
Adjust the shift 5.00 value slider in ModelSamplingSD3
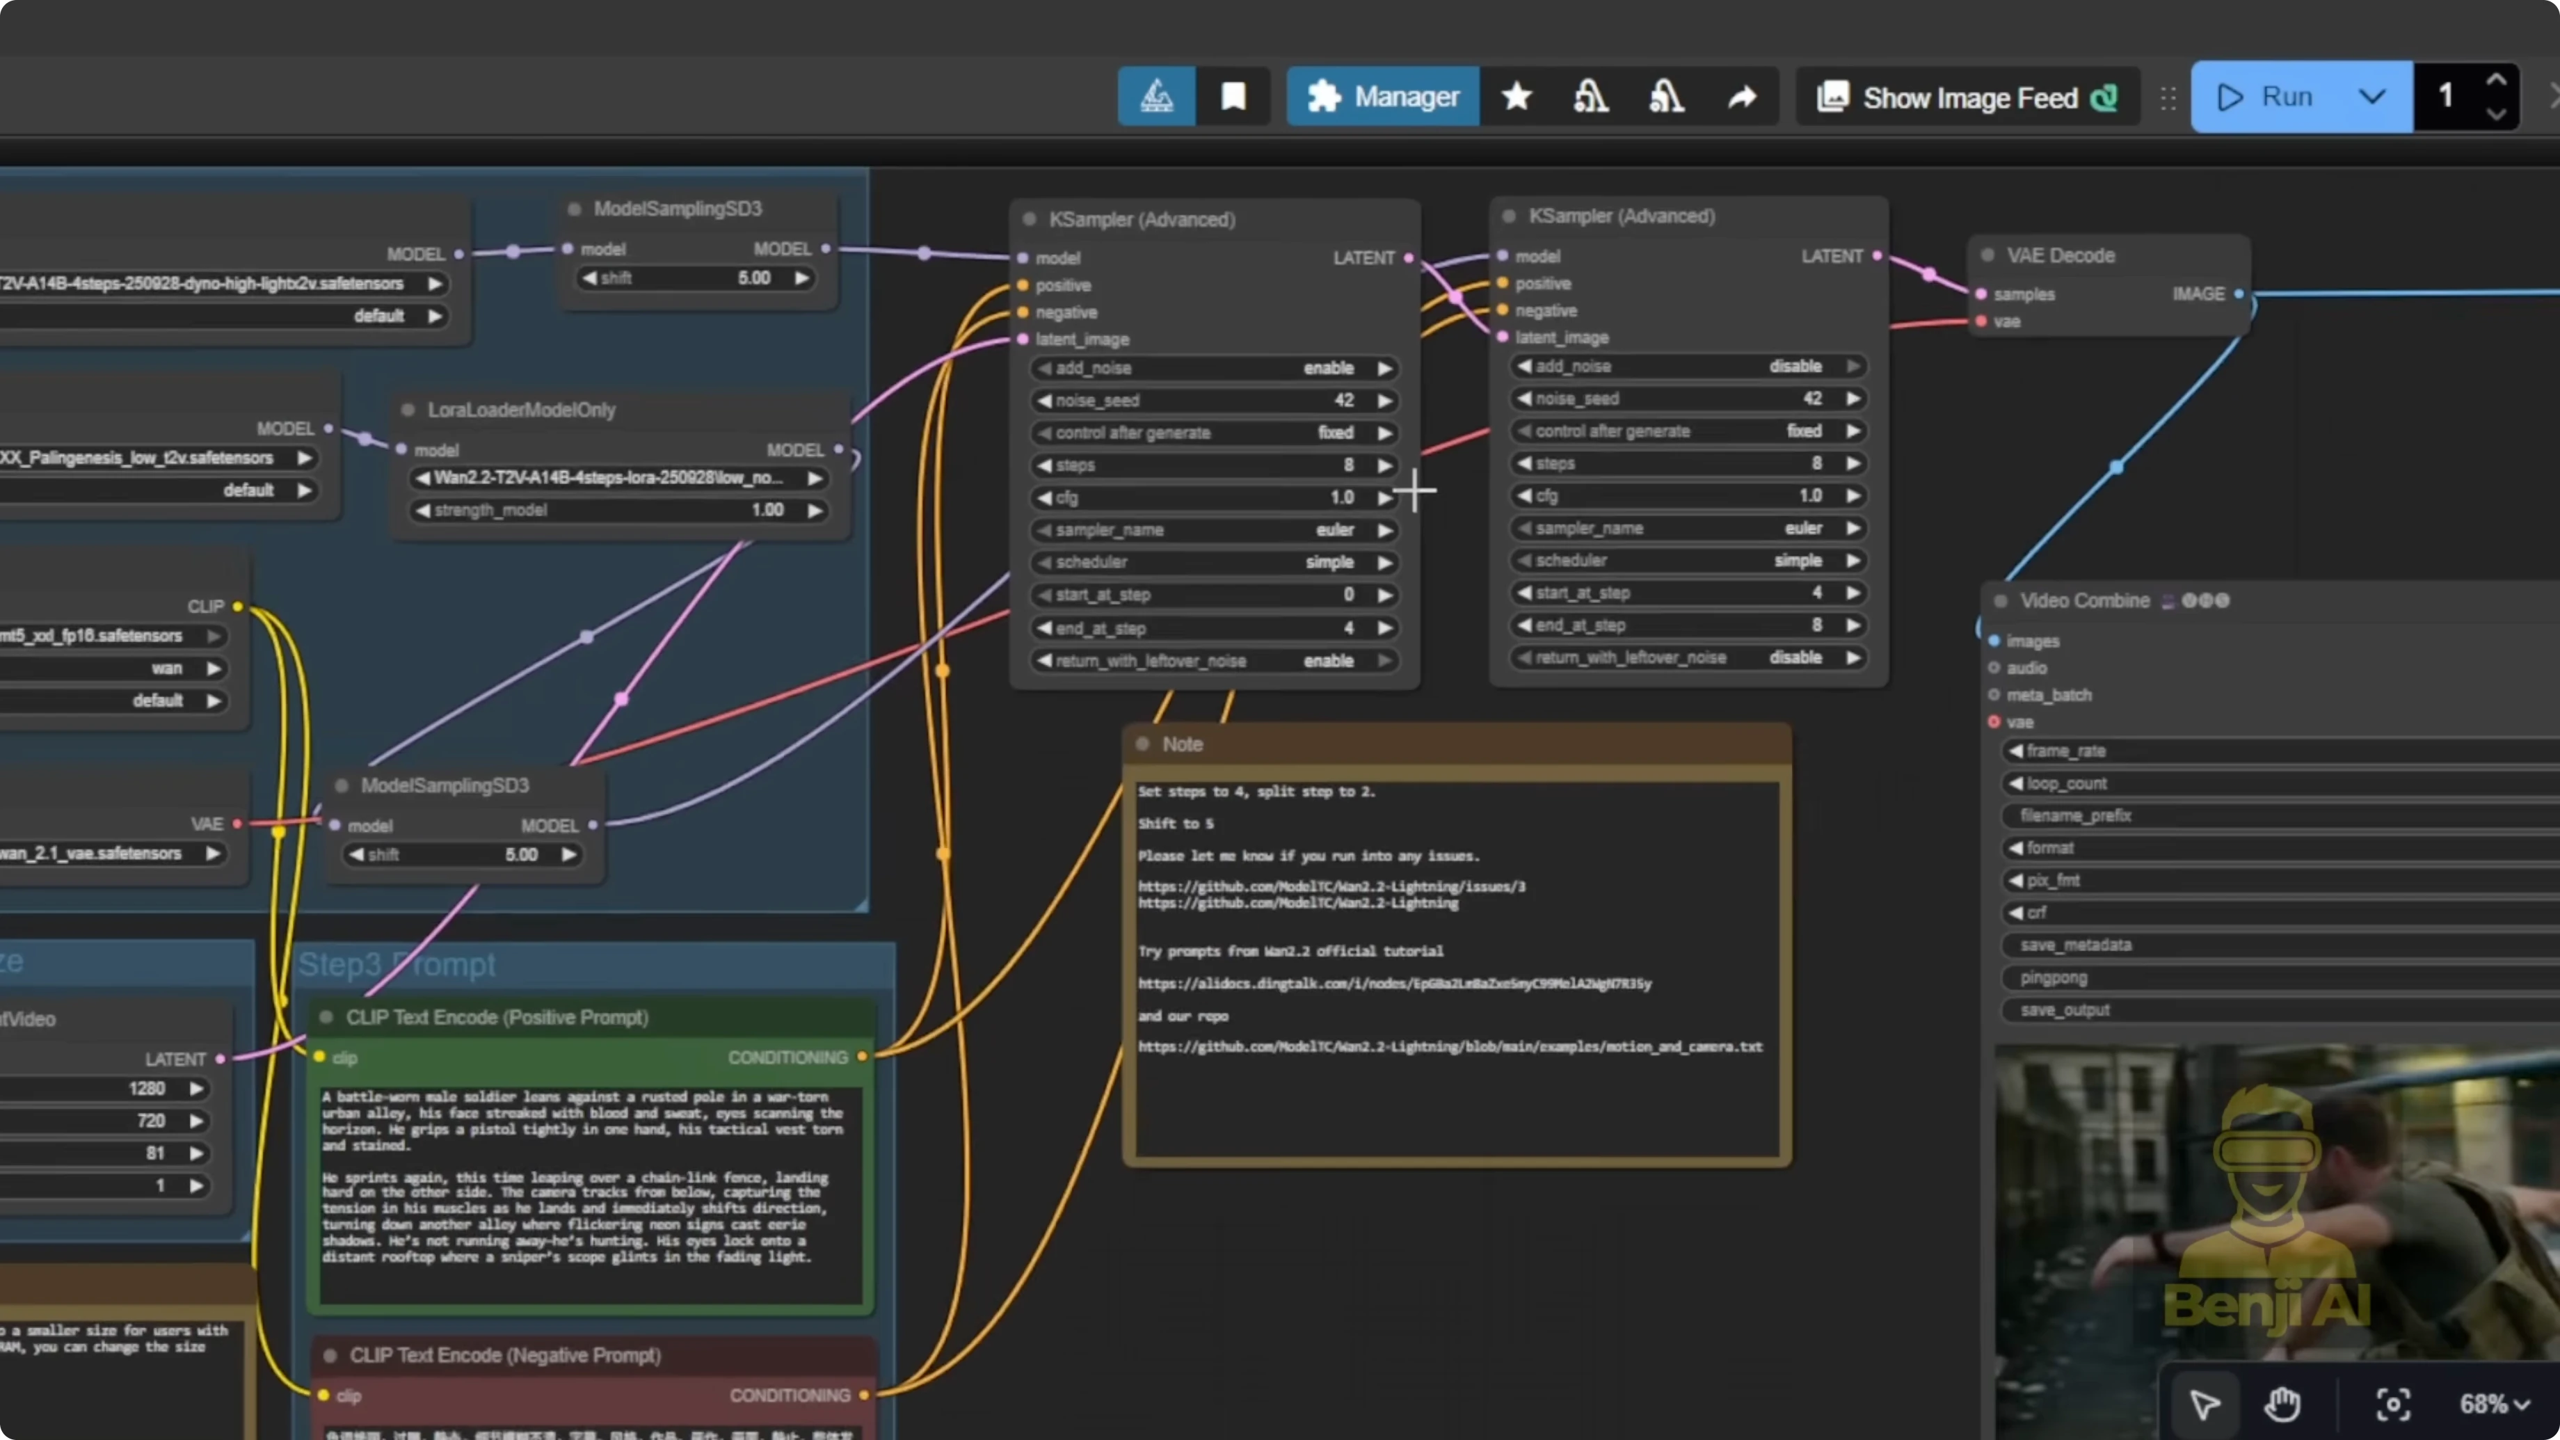click(x=695, y=278)
